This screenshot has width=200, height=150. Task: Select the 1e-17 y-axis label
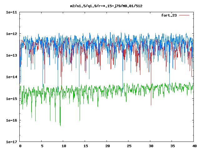(12, 142)
